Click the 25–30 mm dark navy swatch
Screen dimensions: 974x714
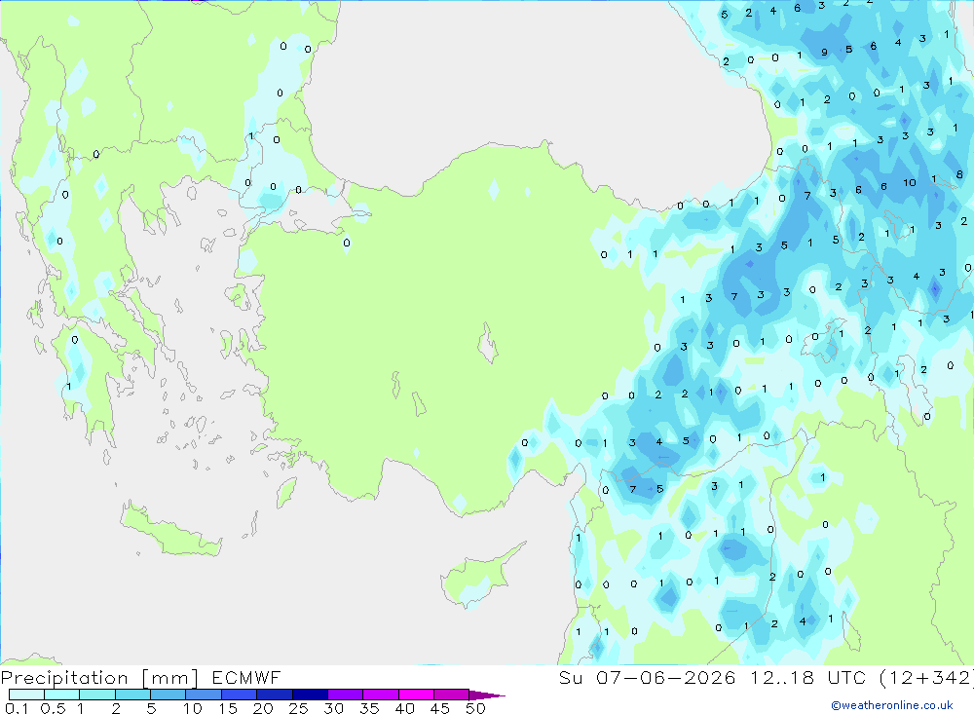coord(310,695)
